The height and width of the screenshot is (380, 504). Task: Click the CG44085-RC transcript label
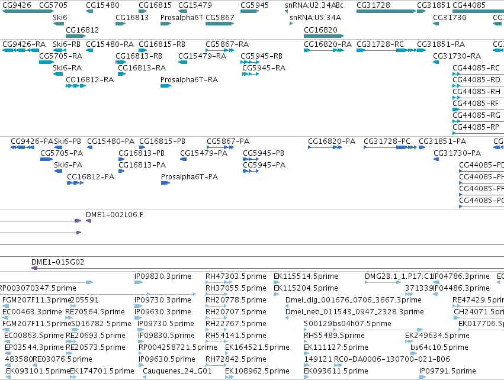point(476,68)
